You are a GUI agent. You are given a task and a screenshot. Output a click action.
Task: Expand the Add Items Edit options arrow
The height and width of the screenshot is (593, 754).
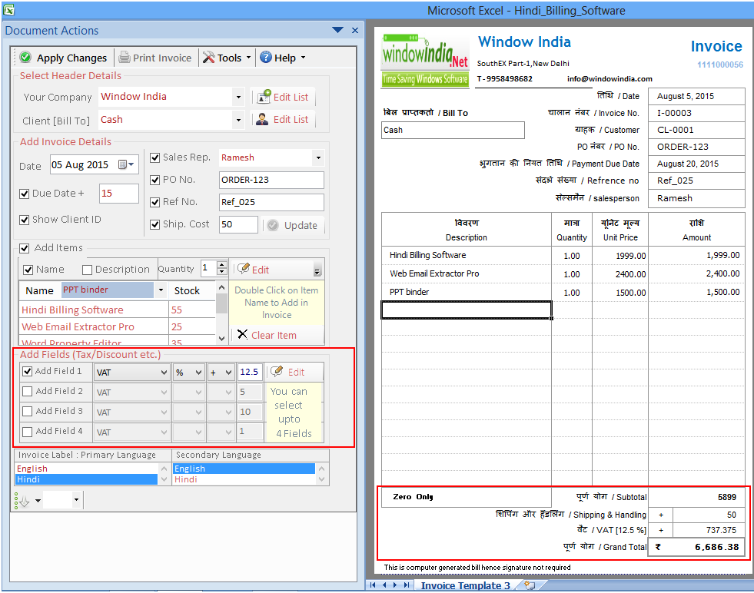pos(317,270)
